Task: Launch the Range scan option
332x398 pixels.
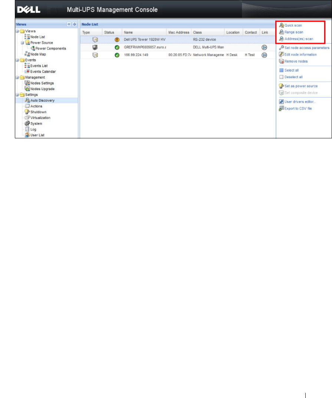Action: coord(294,32)
